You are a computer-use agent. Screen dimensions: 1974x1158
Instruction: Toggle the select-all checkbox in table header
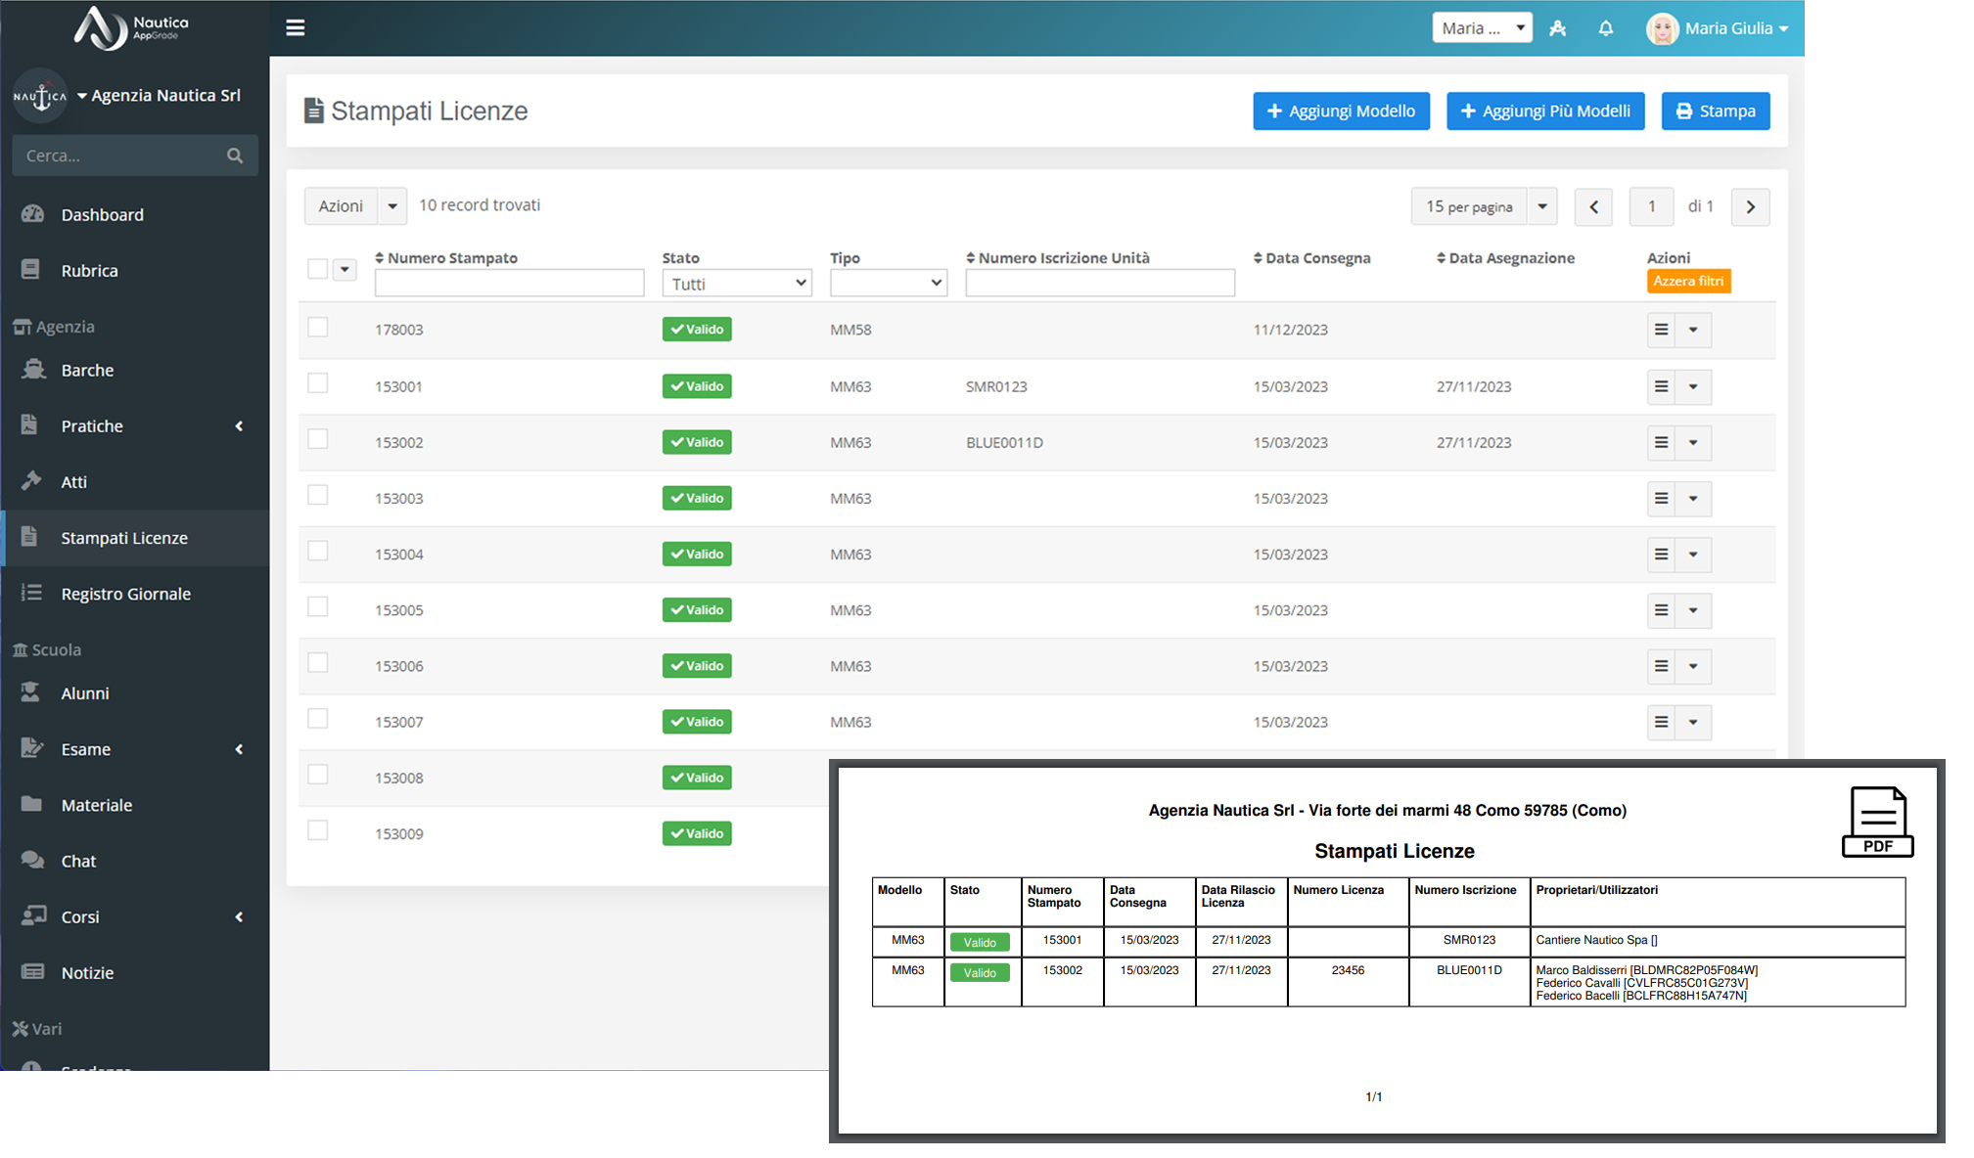coord(317,269)
